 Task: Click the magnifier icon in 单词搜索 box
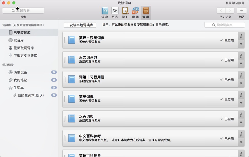tap(13, 11)
